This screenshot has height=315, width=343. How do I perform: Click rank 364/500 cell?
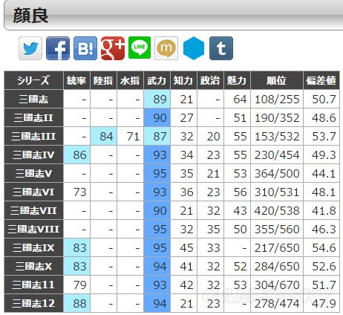coord(277,173)
